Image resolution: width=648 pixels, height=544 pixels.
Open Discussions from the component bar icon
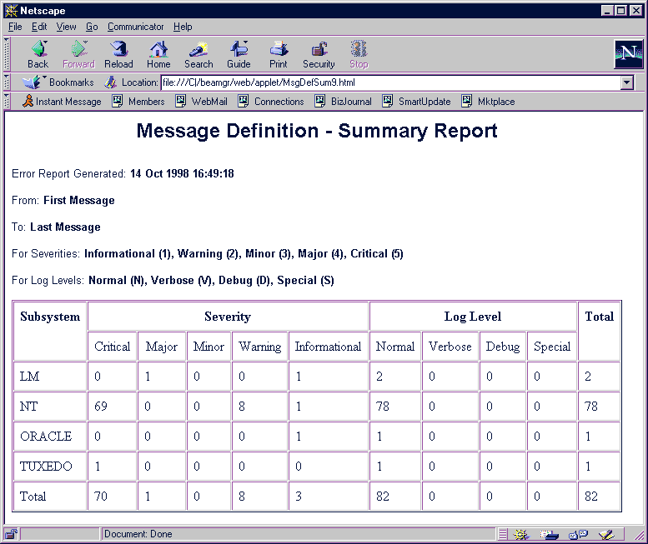578,535
